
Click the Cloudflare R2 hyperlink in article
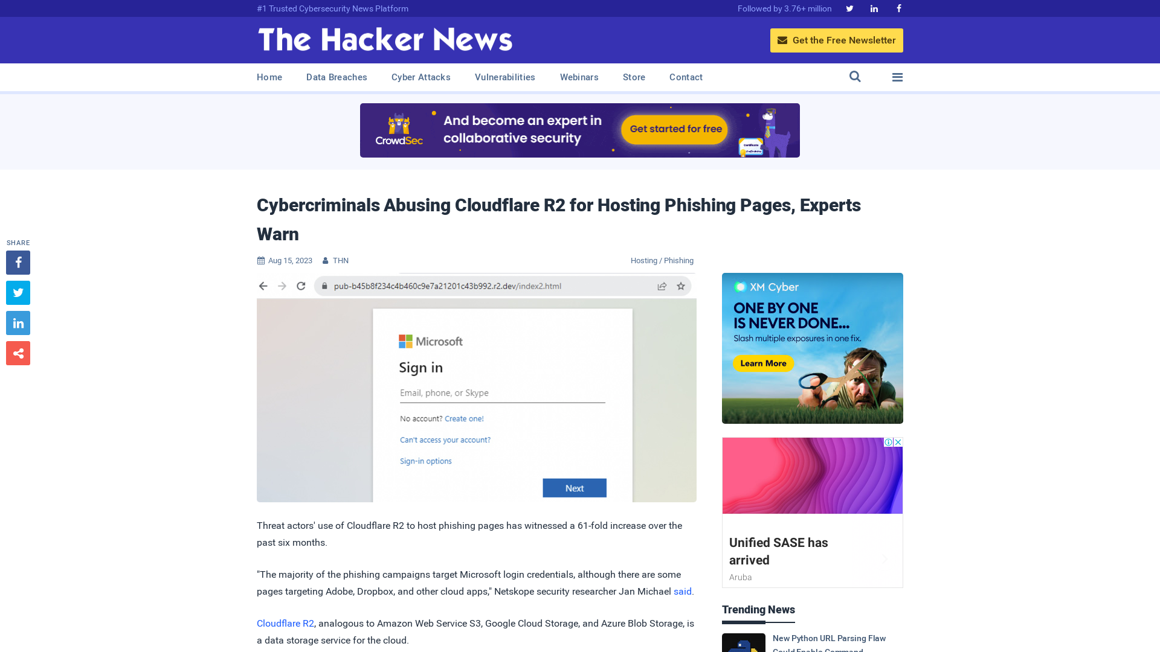pyautogui.click(x=285, y=622)
